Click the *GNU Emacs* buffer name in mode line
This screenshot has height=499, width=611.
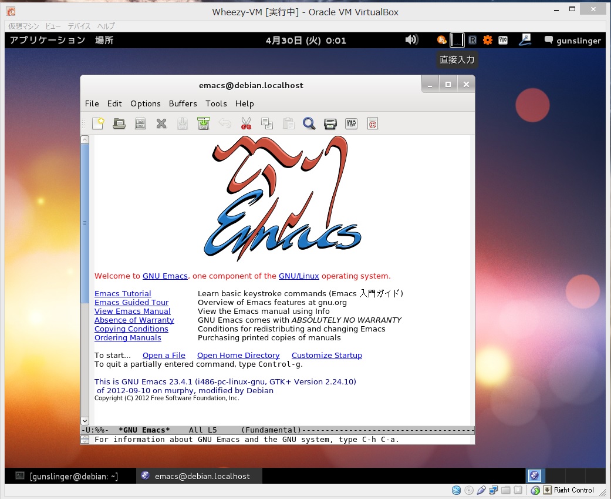click(x=144, y=430)
